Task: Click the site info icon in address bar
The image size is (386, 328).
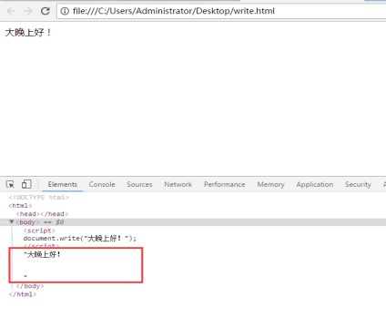Action: [x=65, y=11]
